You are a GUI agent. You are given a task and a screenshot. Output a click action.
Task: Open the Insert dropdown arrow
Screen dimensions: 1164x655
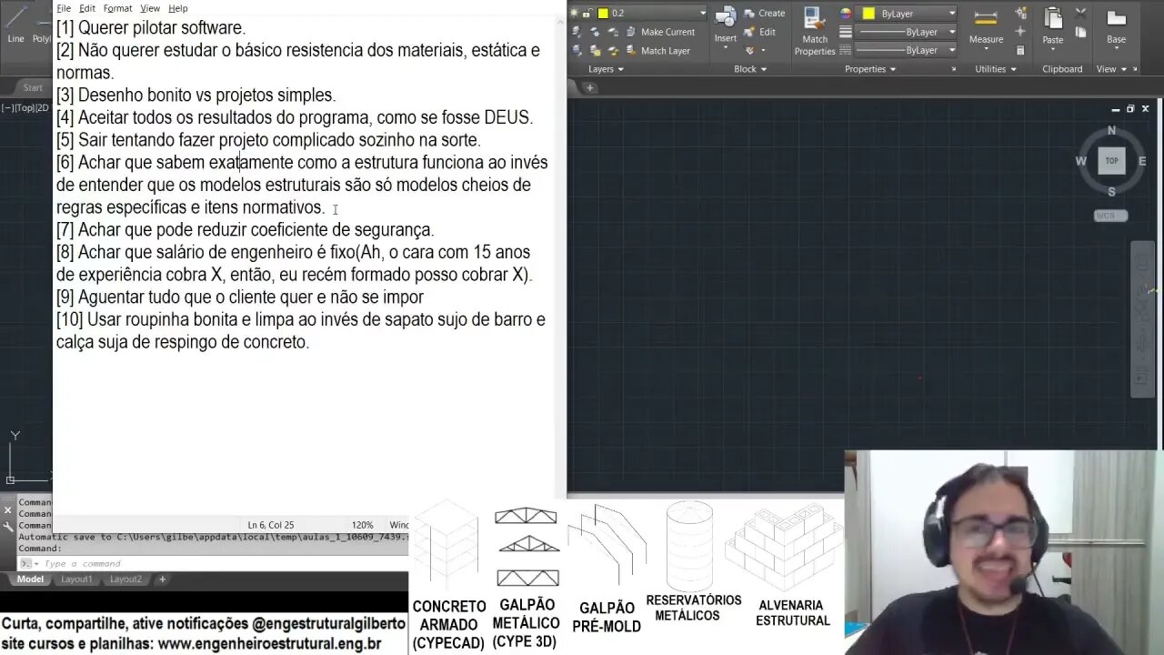point(725,49)
